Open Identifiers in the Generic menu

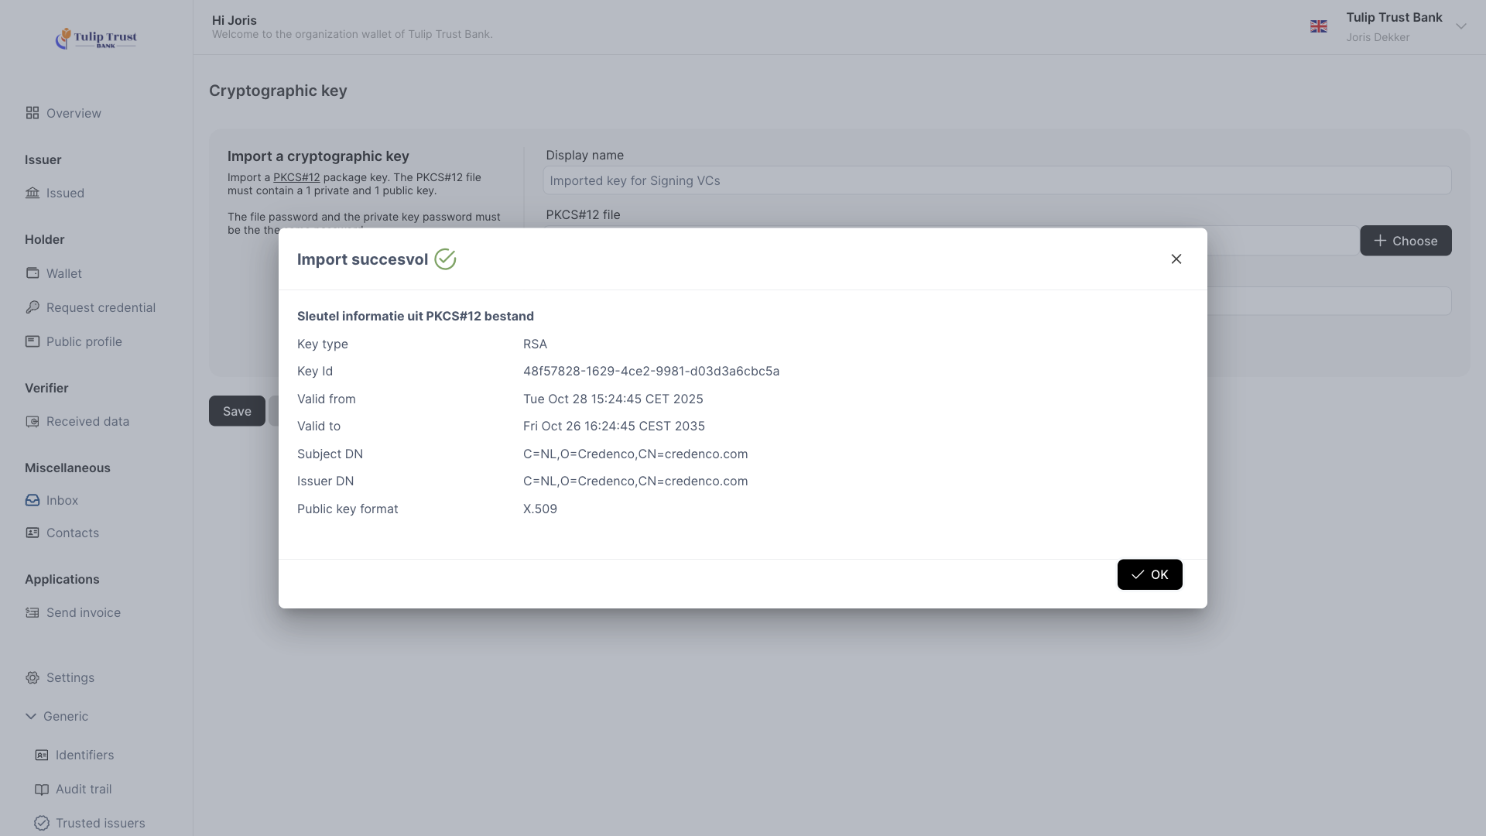coord(84,755)
